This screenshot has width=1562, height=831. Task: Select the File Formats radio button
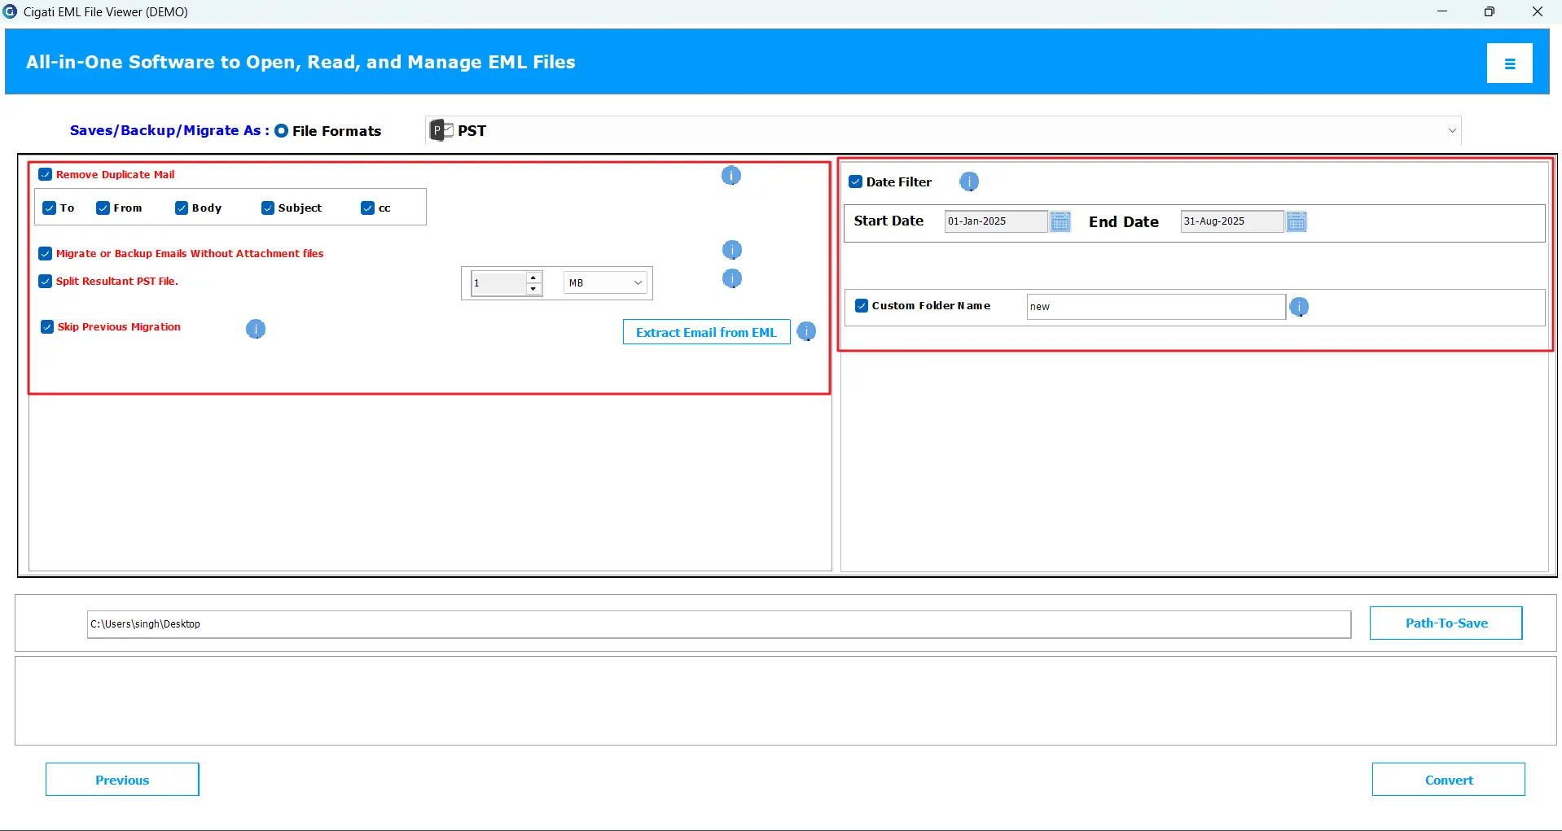(282, 131)
